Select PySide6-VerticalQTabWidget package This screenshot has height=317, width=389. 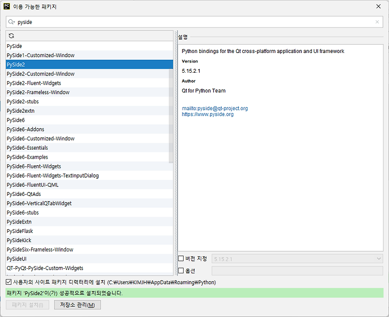pos(89,203)
